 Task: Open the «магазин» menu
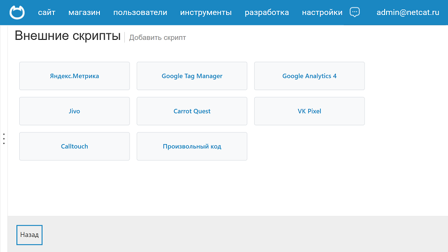[x=84, y=13]
